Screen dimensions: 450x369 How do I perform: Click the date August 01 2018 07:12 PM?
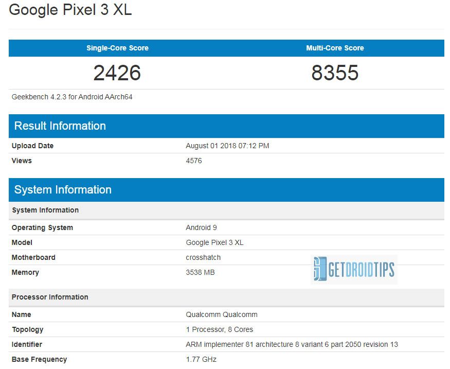(x=227, y=146)
